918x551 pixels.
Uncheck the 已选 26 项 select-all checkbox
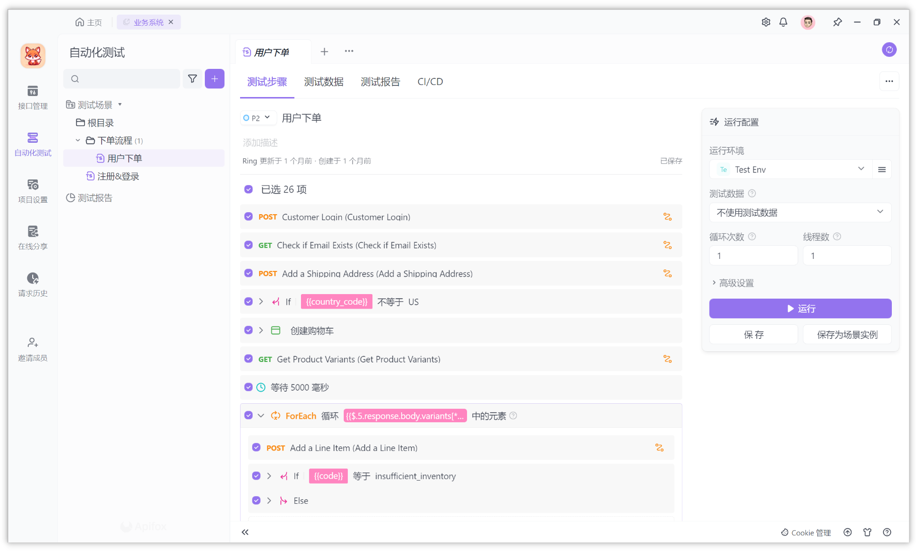pos(248,189)
